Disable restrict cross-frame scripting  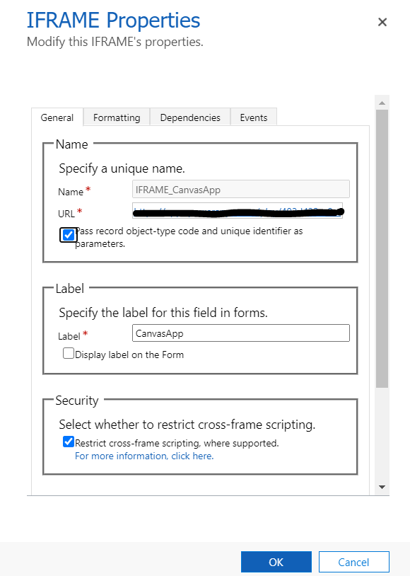[x=69, y=441]
